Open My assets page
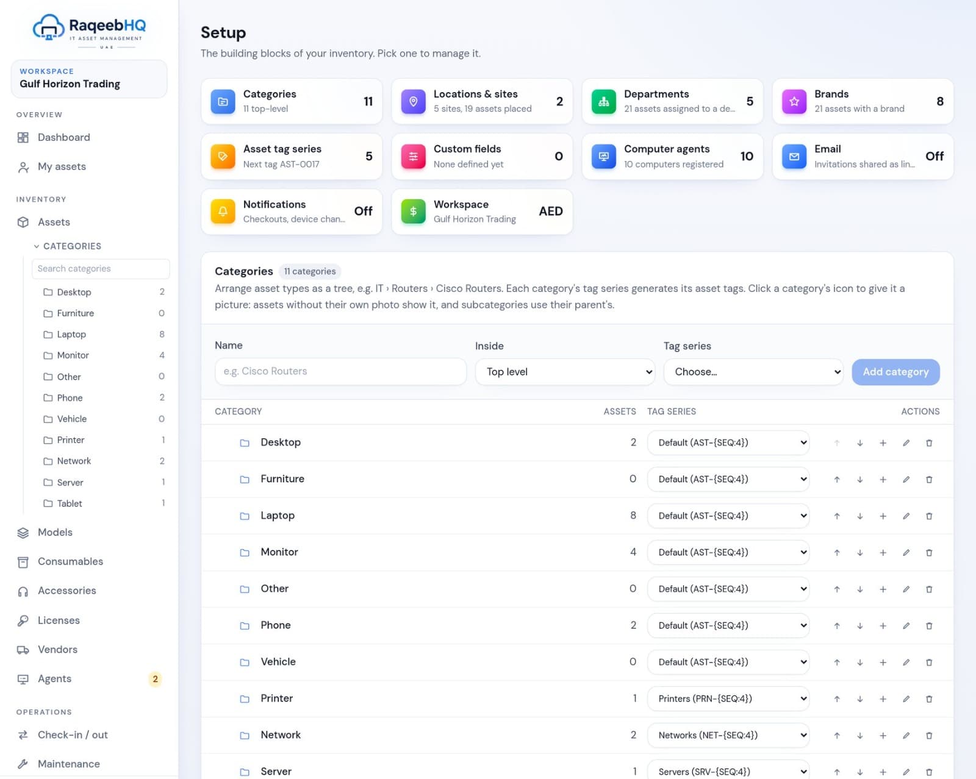Viewport: 976px width, 779px height. [x=89, y=167]
